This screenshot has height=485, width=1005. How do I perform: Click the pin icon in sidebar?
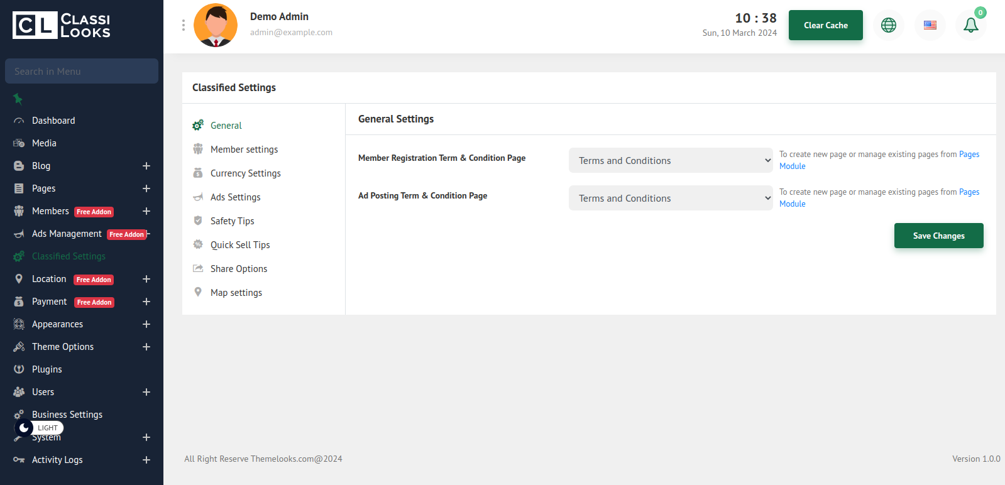point(18,99)
